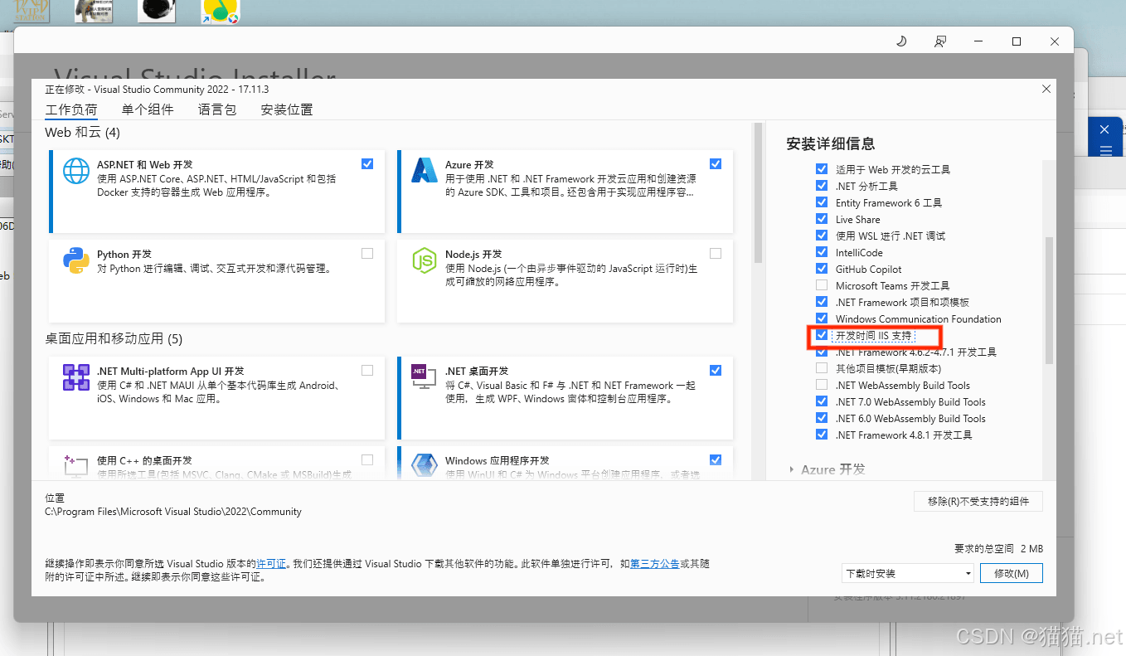Click the install location path text
The image size is (1126, 656).
pos(173,512)
